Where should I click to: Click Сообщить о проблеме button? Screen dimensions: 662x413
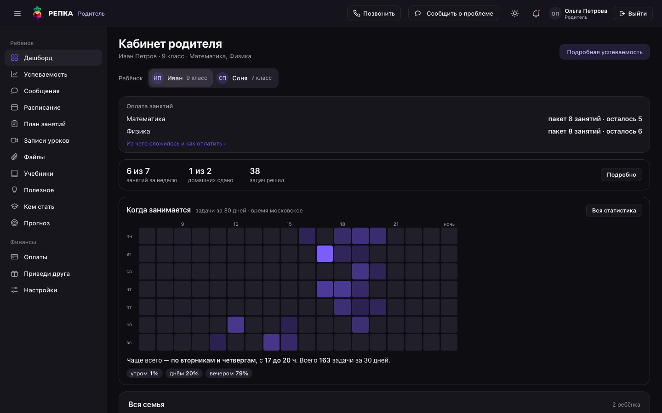(x=454, y=13)
